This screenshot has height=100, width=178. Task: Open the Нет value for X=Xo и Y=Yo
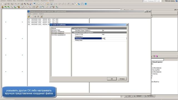pyautogui.click(x=114, y=34)
